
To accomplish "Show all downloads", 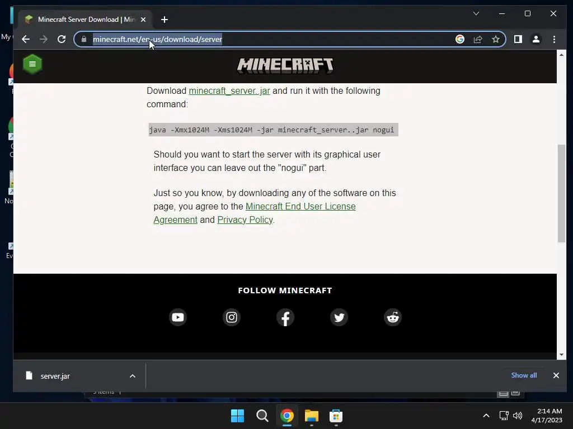I will pos(524,375).
